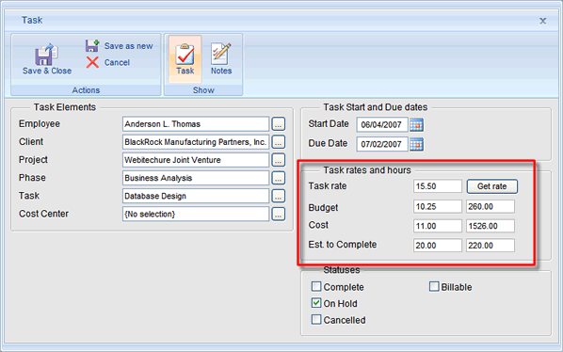Click the Get rate button
The width and height of the screenshot is (563, 352).
(491, 186)
